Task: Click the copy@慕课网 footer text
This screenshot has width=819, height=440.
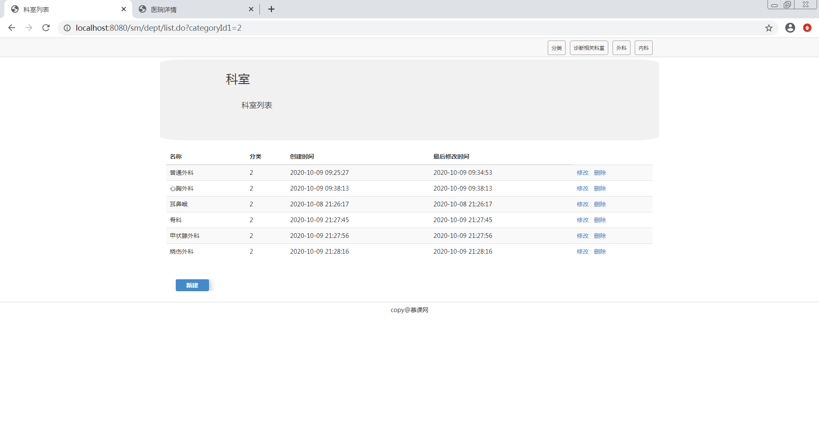Action: [x=409, y=310]
